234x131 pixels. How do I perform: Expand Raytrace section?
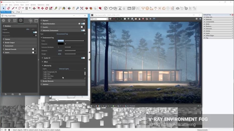pos(63,20)
